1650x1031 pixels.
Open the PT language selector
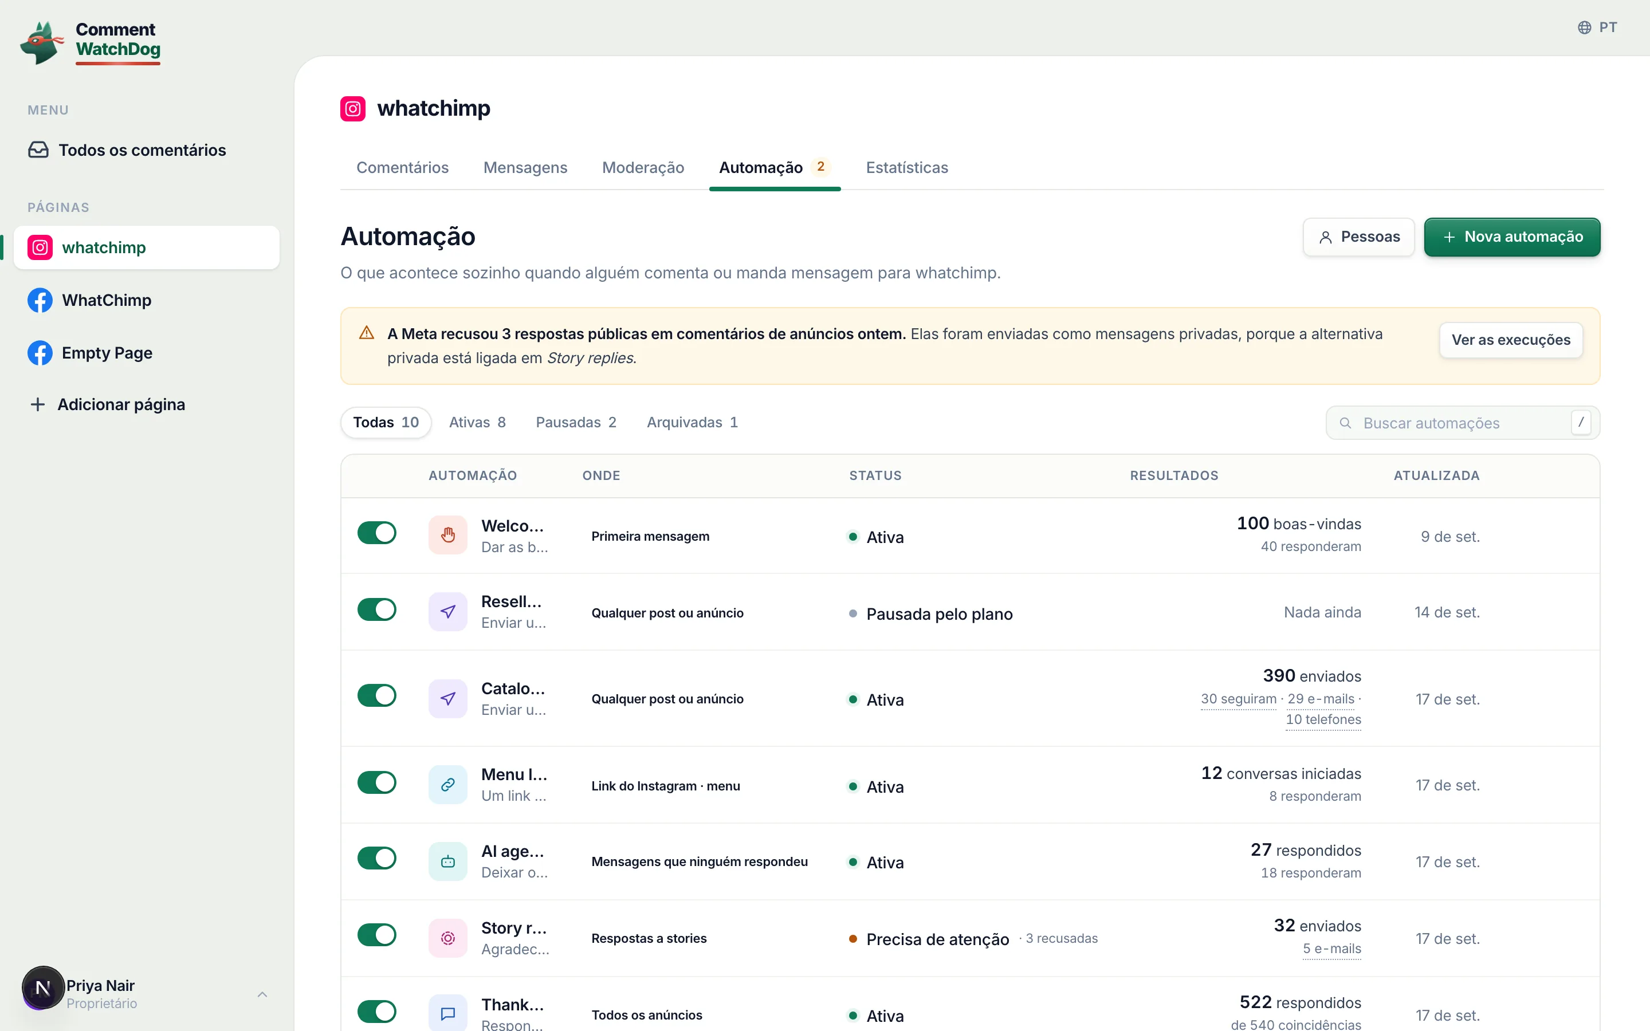[1597, 27]
